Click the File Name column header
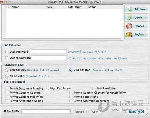 26,7
